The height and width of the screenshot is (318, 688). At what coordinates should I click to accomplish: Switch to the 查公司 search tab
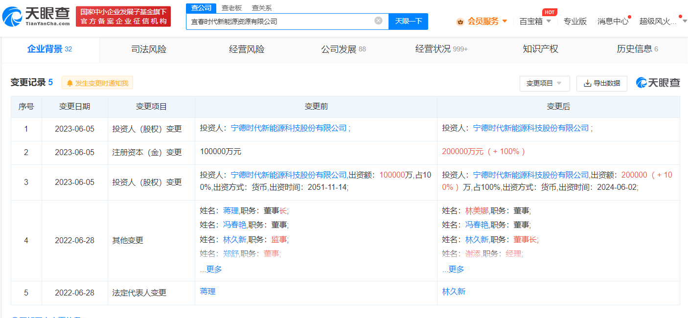click(x=201, y=8)
